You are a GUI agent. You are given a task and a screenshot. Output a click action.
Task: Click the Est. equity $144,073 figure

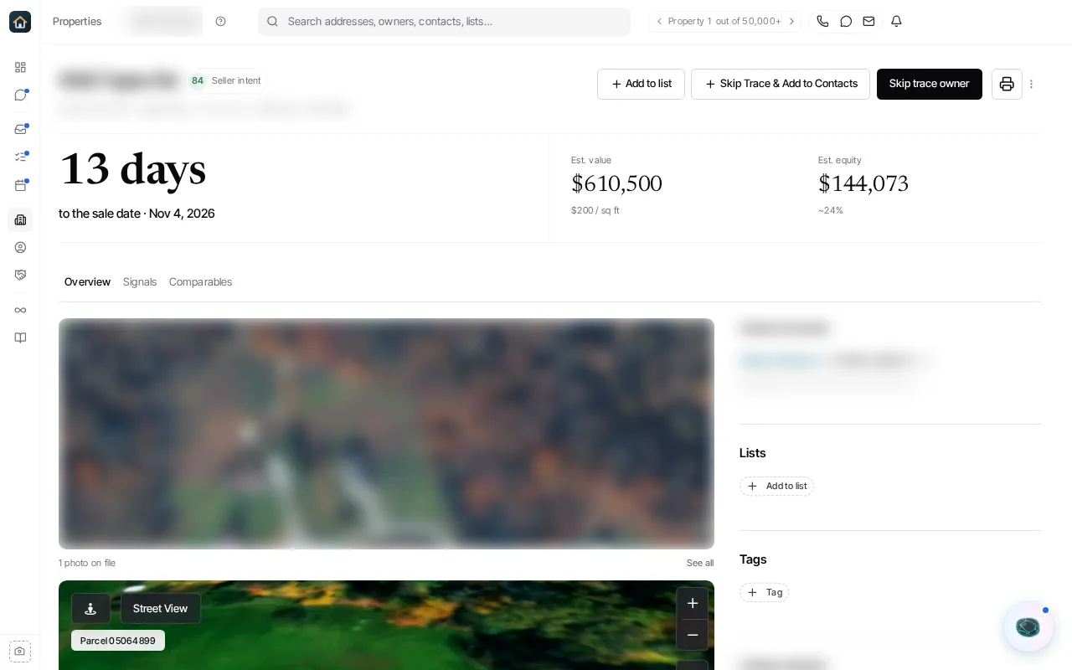(863, 184)
